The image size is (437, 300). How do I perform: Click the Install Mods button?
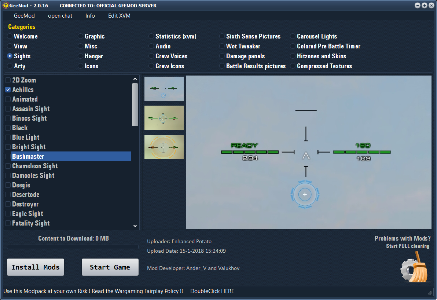(36, 267)
